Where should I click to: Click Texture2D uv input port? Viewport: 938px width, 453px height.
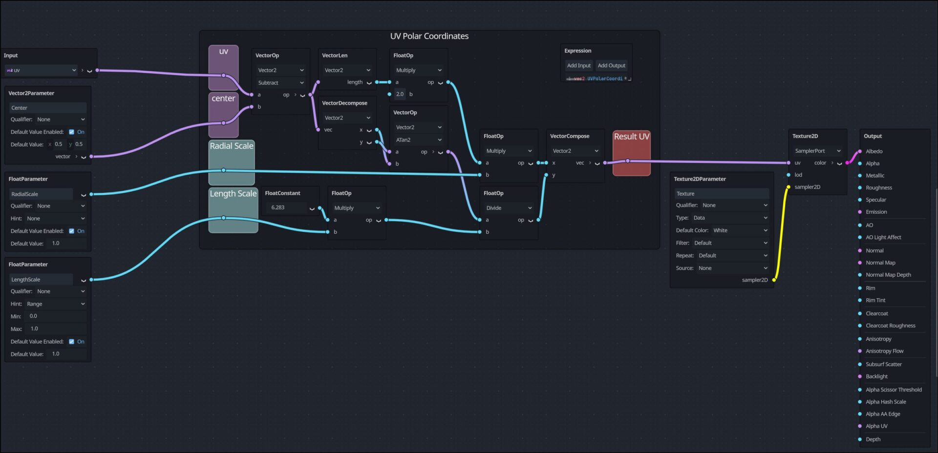pos(789,163)
